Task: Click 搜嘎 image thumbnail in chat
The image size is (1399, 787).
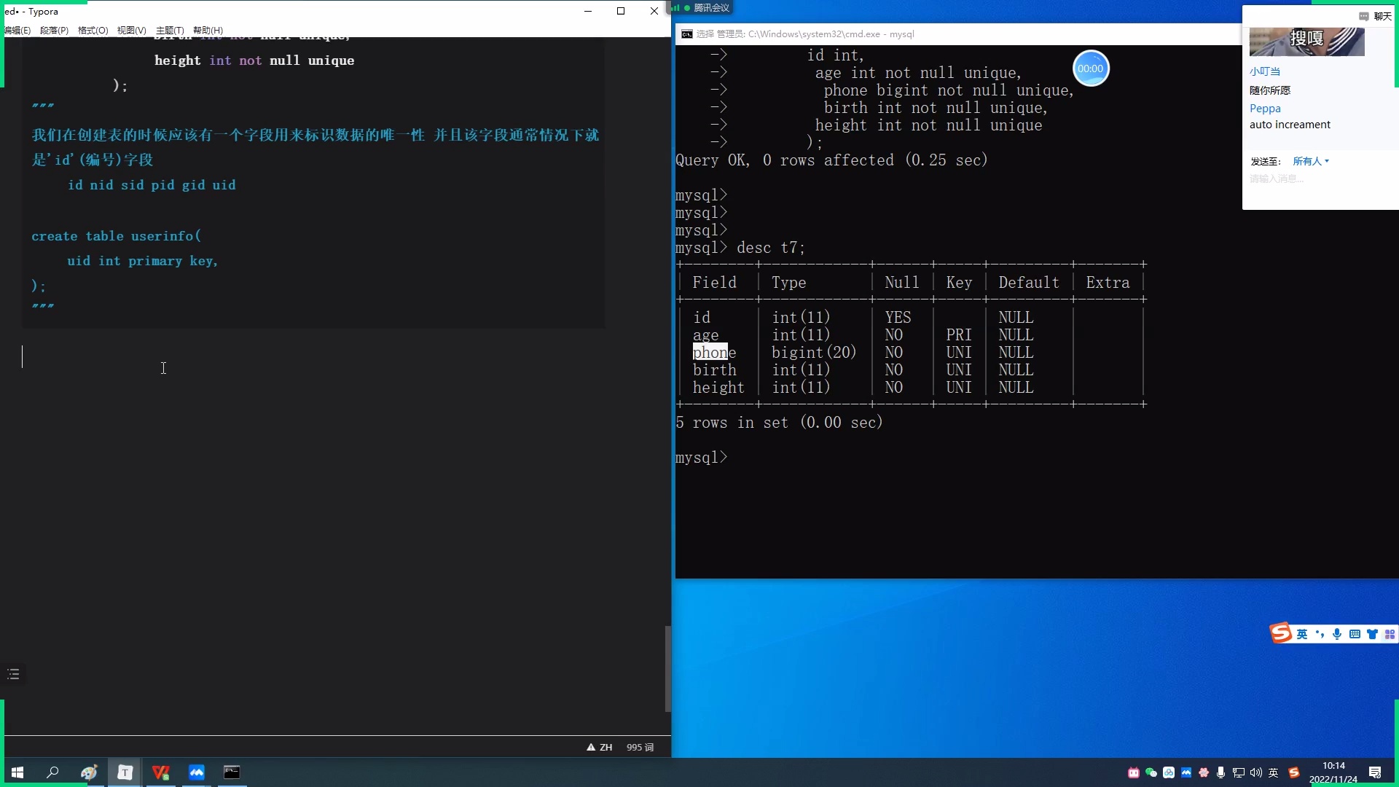Action: (x=1306, y=42)
